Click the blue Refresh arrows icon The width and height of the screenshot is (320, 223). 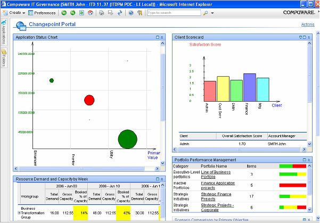[x=120, y=12]
